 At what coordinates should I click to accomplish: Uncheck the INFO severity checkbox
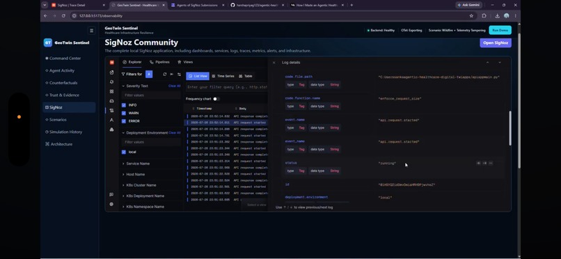click(124, 105)
